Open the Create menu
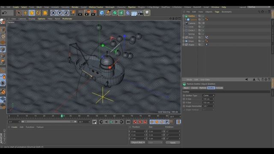274x154 pixels. pos(15,7)
